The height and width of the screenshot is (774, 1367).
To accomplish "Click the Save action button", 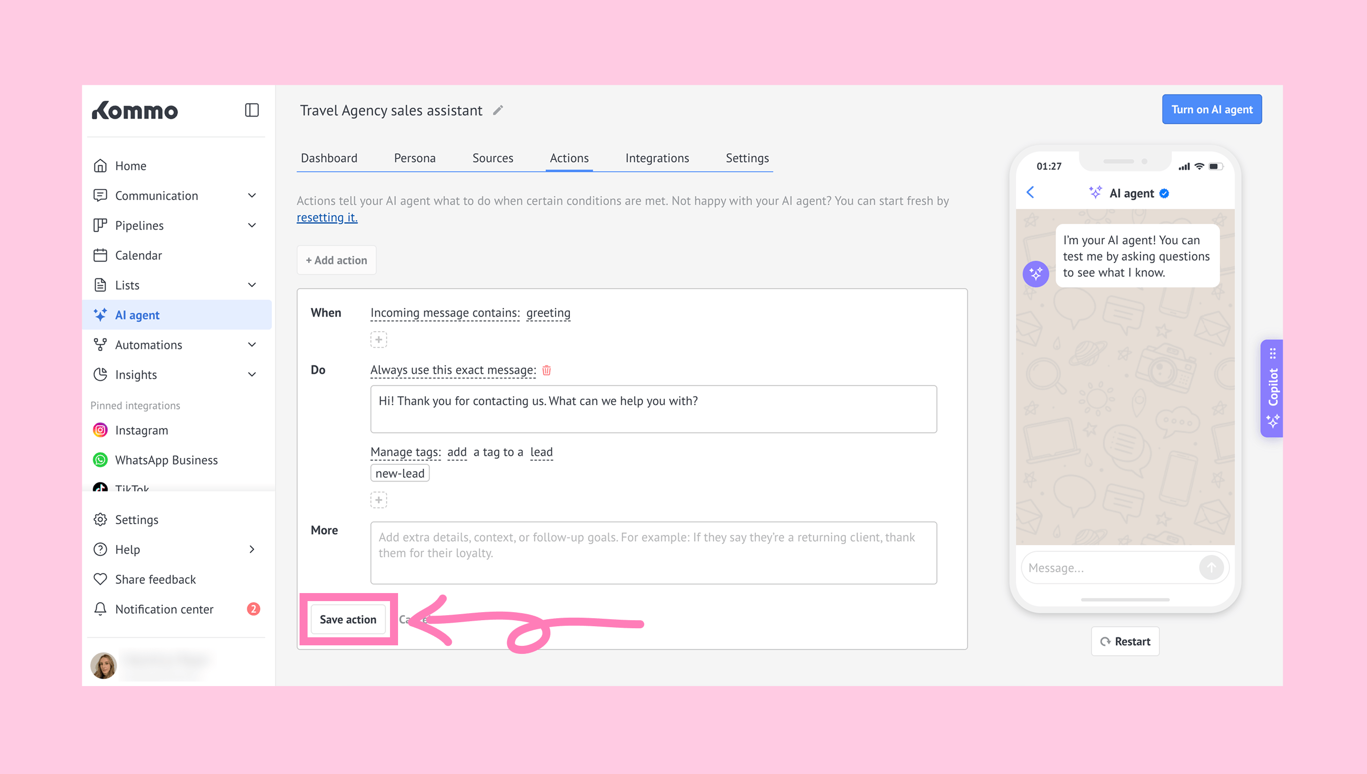I will tap(348, 619).
